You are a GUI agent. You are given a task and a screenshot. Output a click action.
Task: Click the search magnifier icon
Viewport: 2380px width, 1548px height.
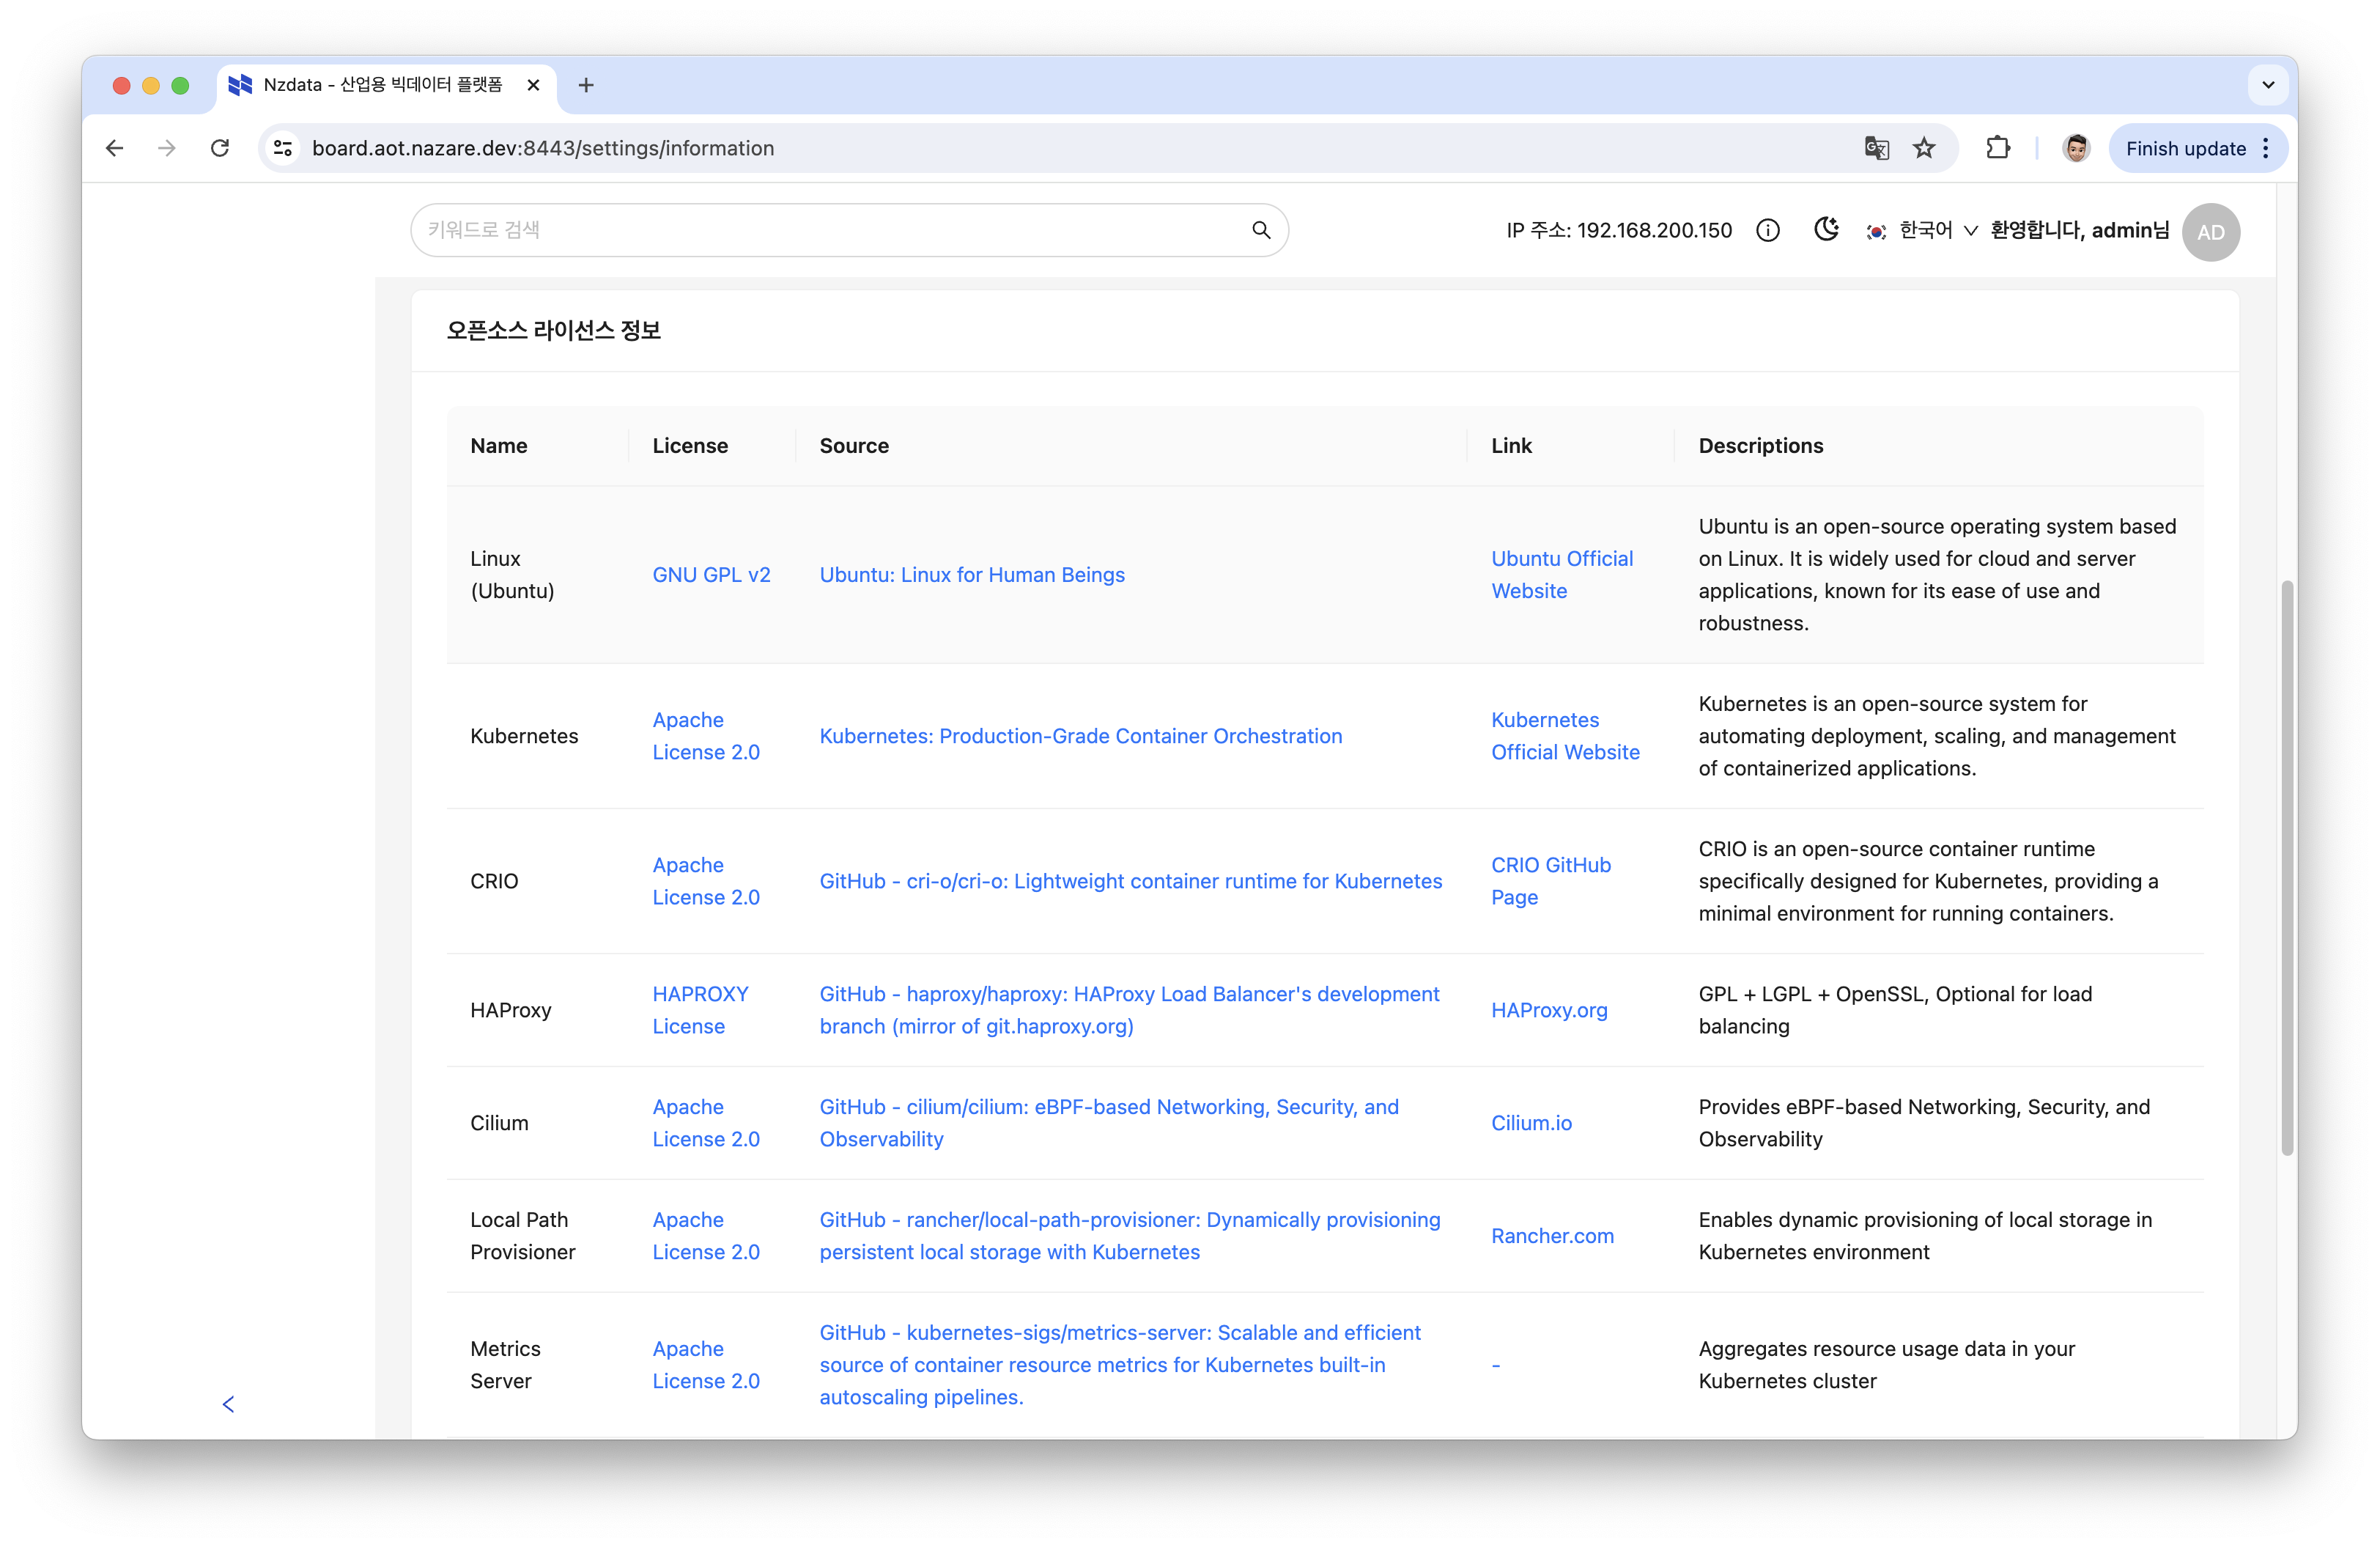(1261, 230)
